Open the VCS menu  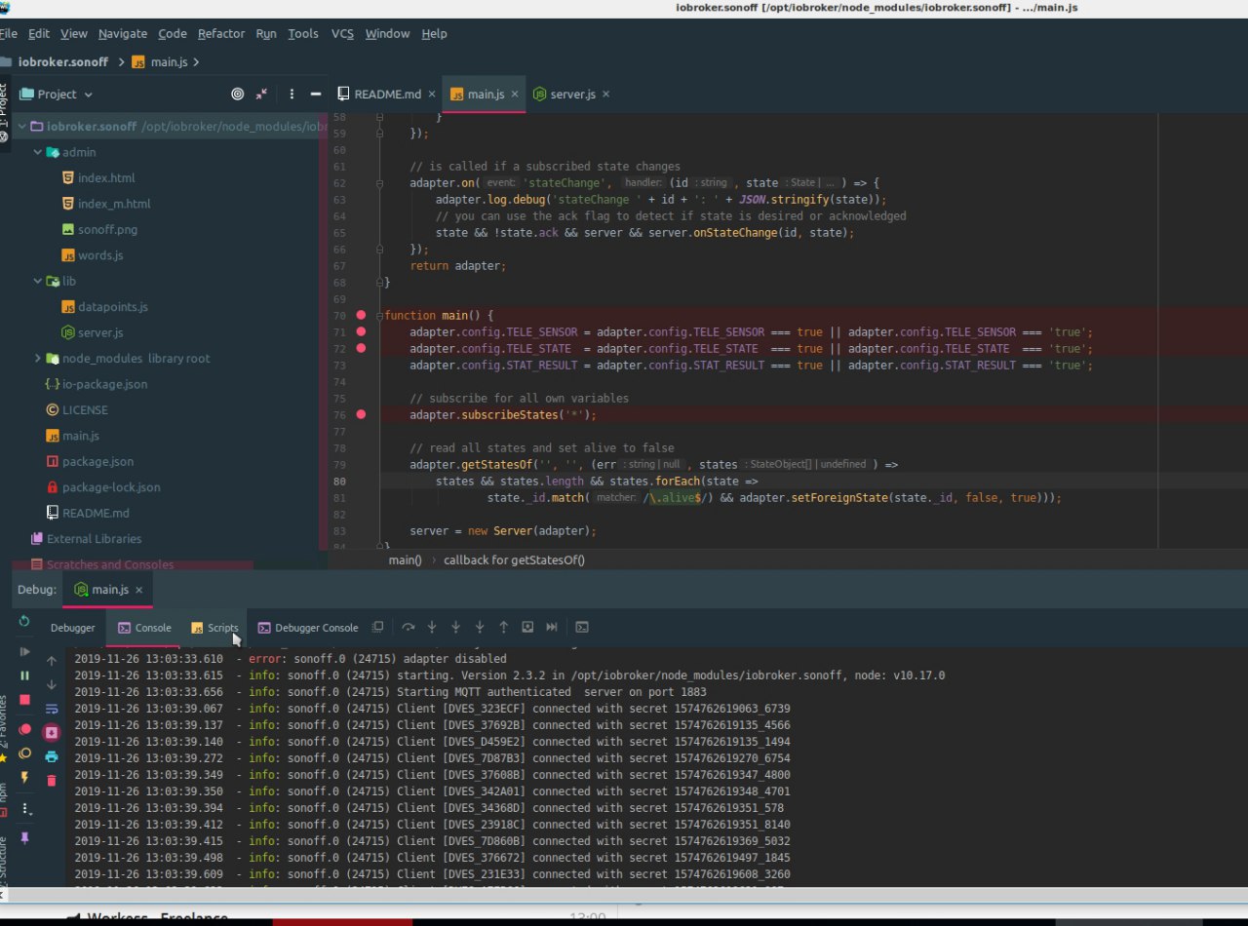pyautogui.click(x=342, y=33)
